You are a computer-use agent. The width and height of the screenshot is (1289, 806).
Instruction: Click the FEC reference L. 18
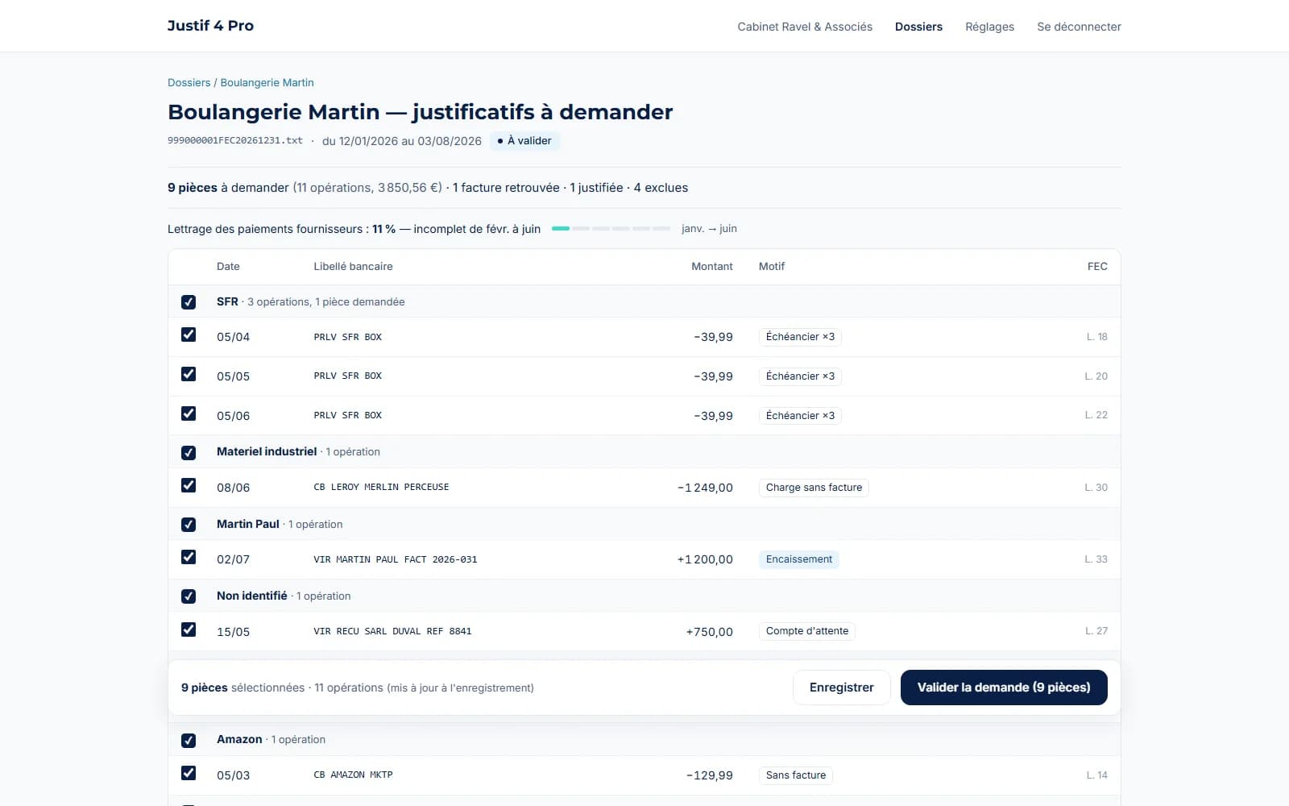(x=1096, y=337)
